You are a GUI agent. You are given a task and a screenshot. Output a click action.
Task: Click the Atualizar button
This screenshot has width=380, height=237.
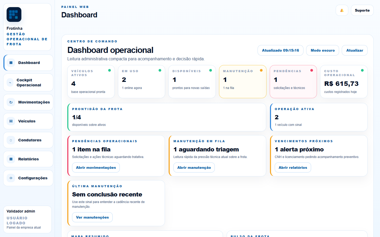tap(355, 50)
